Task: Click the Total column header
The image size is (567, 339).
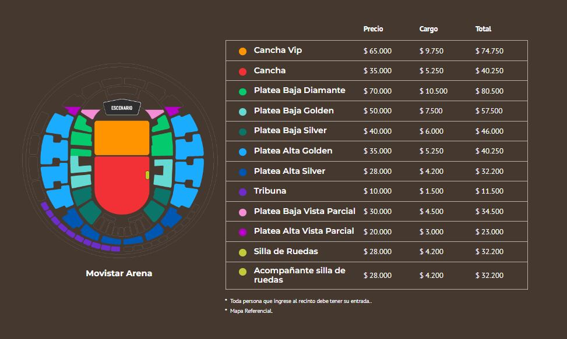Action: (483, 29)
